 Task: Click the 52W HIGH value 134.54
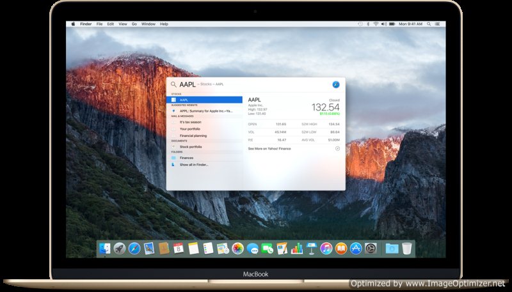pyautogui.click(x=334, y=124)
